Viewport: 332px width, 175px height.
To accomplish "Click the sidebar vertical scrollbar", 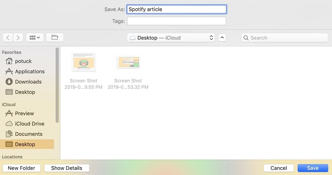I will tap(57, 85).
